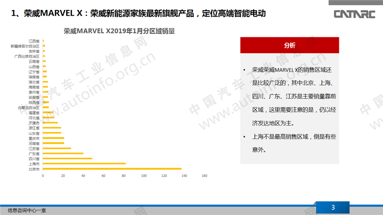The image size is (383, 215).
Task: Click the 福建省 axis label
Action: pyautogui.click(x=34, y=112)
